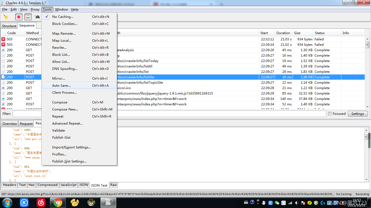
Task: Click the icon of the selected listSite row
Action: (x=3, y=77)
